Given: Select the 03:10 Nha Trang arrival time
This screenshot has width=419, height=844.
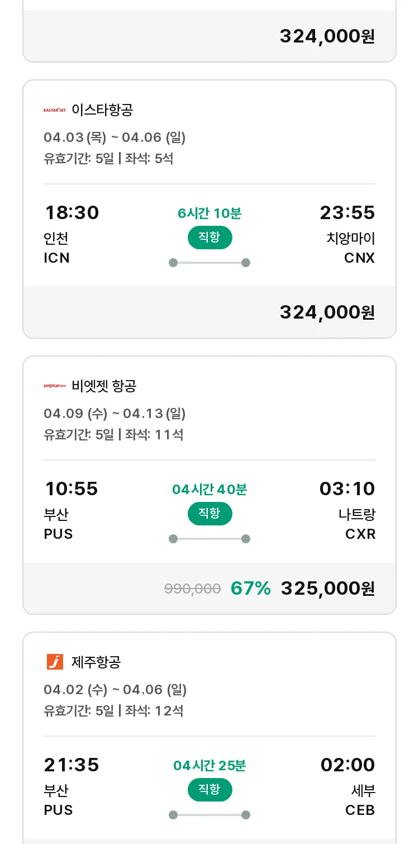Looking at the screenshot, I should click(x=347, y=489).
